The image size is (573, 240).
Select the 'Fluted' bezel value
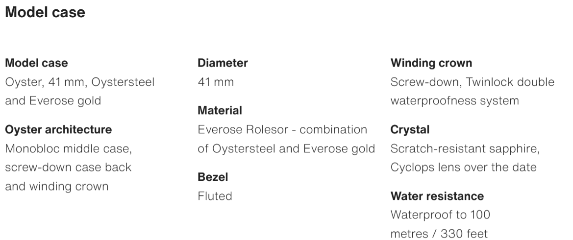[x=215, y=196]
